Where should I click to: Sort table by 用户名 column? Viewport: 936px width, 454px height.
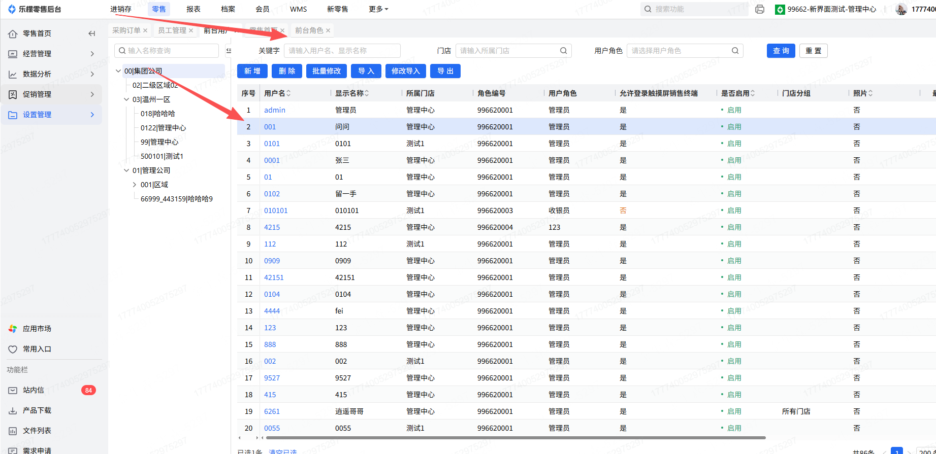pyautogui.click(x=288, y=93)
